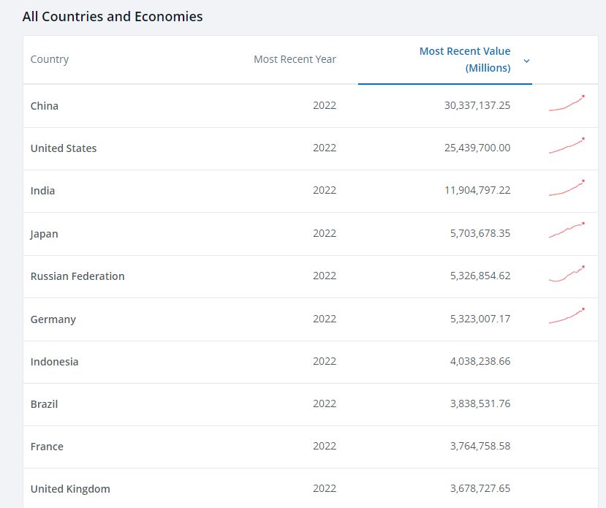The height and width of the screenshot is (508, 606).
Task: Sort by Most Recent Year header
Action: [295, 59]
